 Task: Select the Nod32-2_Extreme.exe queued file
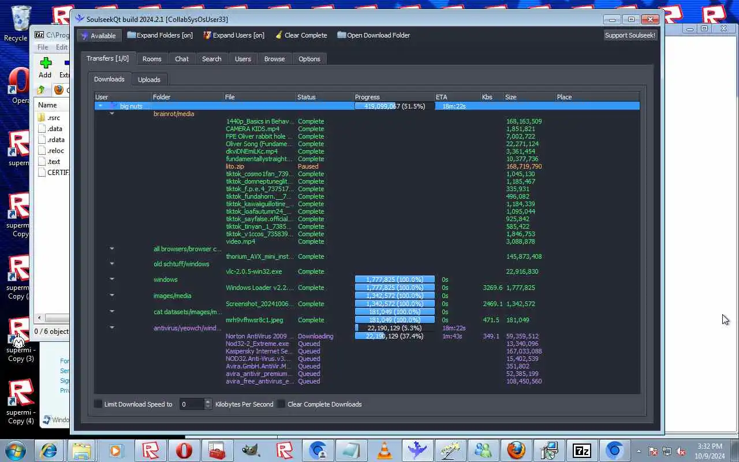pyautogui.click(x=257, y=344)
